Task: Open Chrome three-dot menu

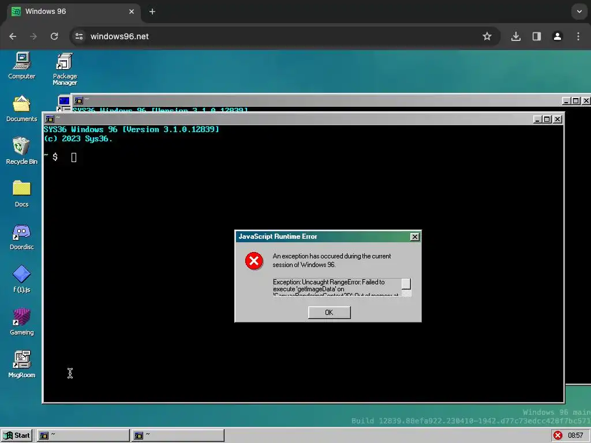Action: (578, 36)
